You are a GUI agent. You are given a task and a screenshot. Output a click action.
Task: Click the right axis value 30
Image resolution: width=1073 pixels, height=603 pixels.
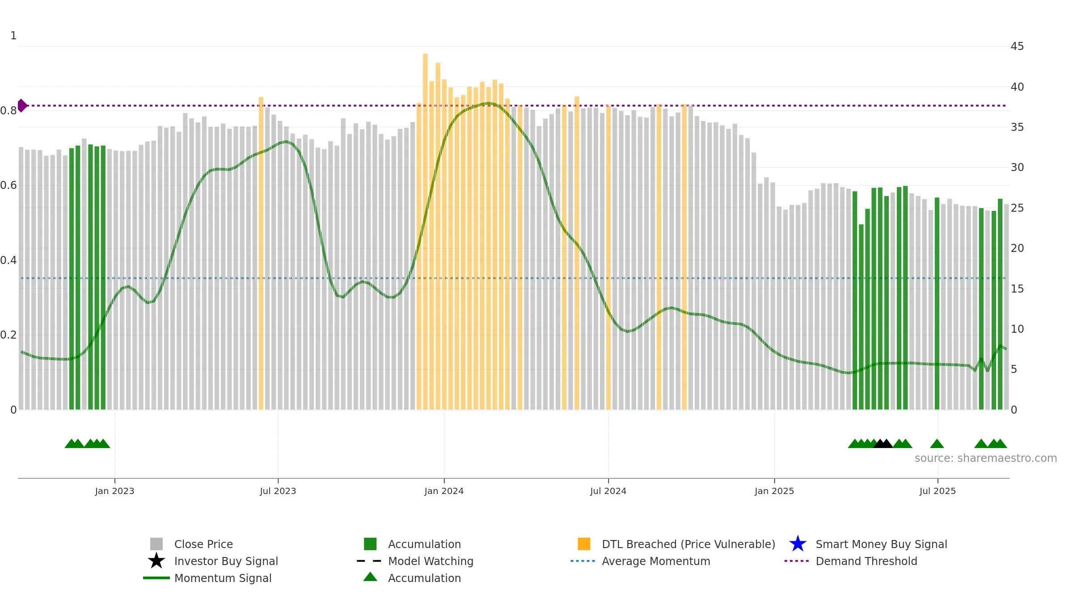(1017, 167)
